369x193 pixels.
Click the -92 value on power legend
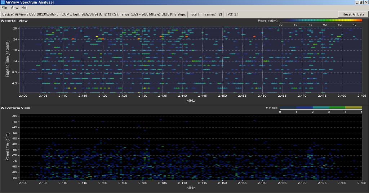(x=280, y=25)
